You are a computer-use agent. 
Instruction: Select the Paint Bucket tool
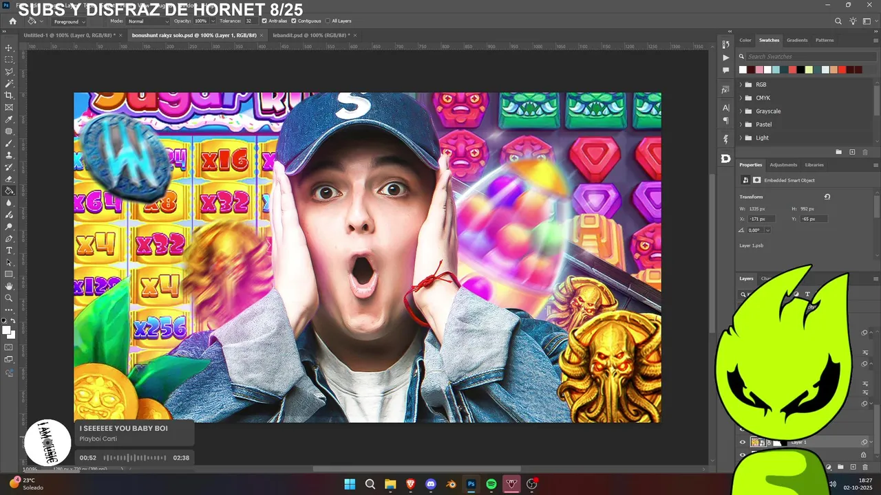point(9,191)
